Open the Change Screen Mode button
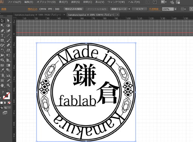 (x=5, y=113)
